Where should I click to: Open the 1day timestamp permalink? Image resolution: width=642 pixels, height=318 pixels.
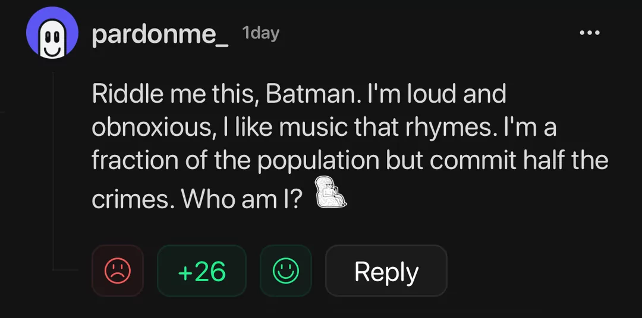pos(261,33)
